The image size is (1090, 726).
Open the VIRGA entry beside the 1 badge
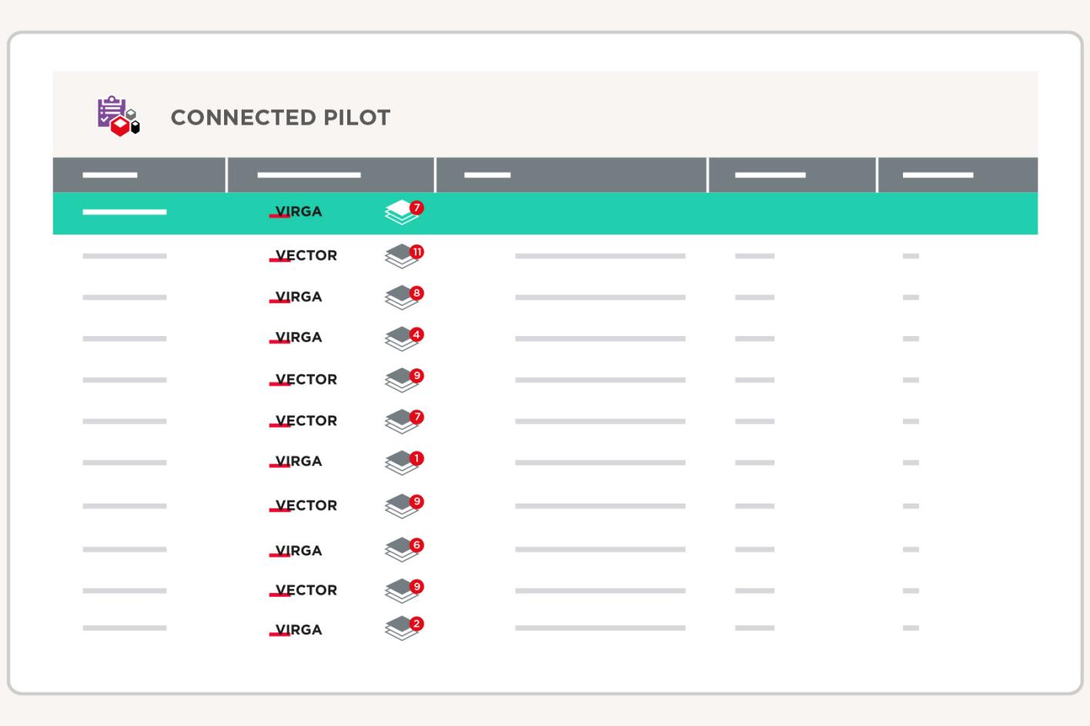[x=299, y=461]
